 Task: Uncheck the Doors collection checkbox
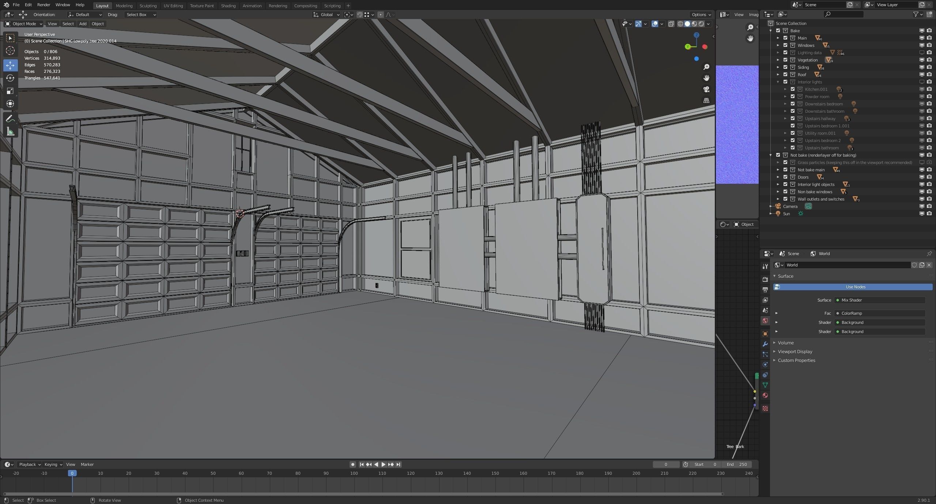click(785, 177)
